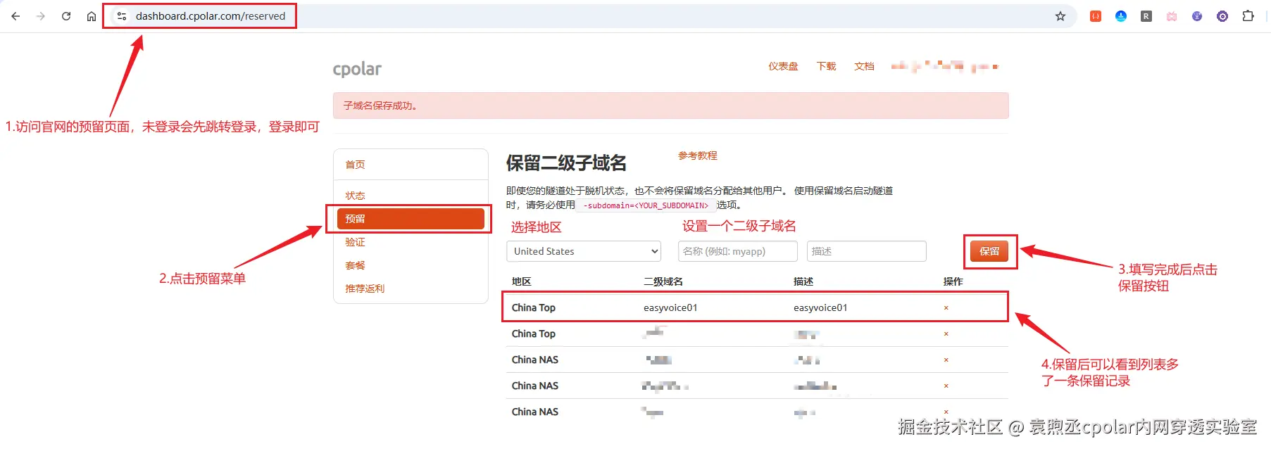Focus the 描述 description input field
Image resolution: width=1271 pixels, height=451 pixels.
[866, 251]
